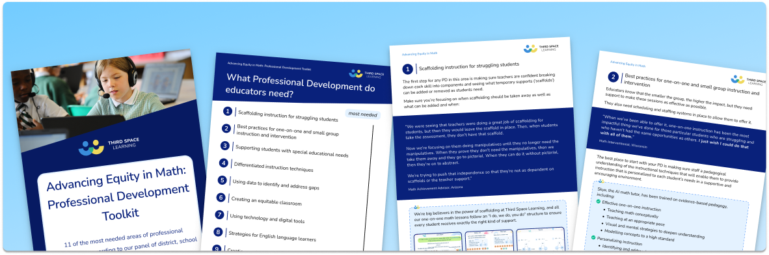The width and height of the screenshot is (769, 255).
Task: Click list item 'Scaffolding instruction for struggling students'
Action: [x=288, y=116]
